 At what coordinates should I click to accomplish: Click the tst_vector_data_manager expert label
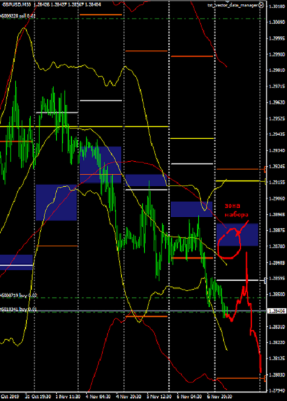[x=232, y=5]
